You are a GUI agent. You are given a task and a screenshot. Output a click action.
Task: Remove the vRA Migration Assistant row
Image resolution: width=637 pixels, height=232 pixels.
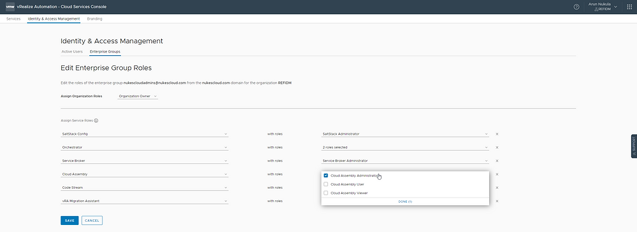[x=497, y=201]
